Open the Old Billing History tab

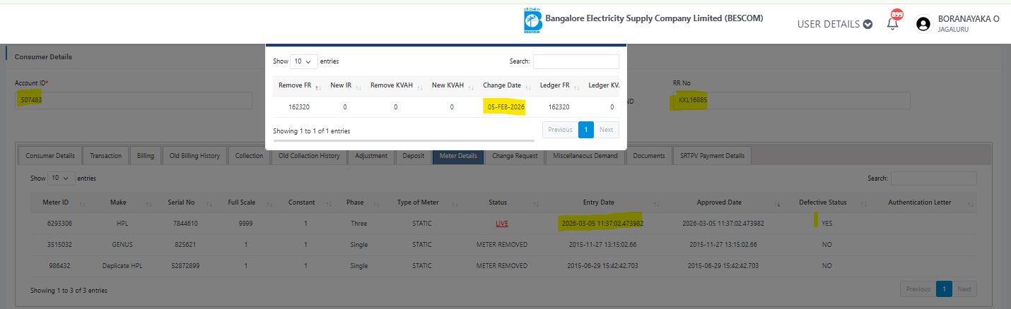194,155
